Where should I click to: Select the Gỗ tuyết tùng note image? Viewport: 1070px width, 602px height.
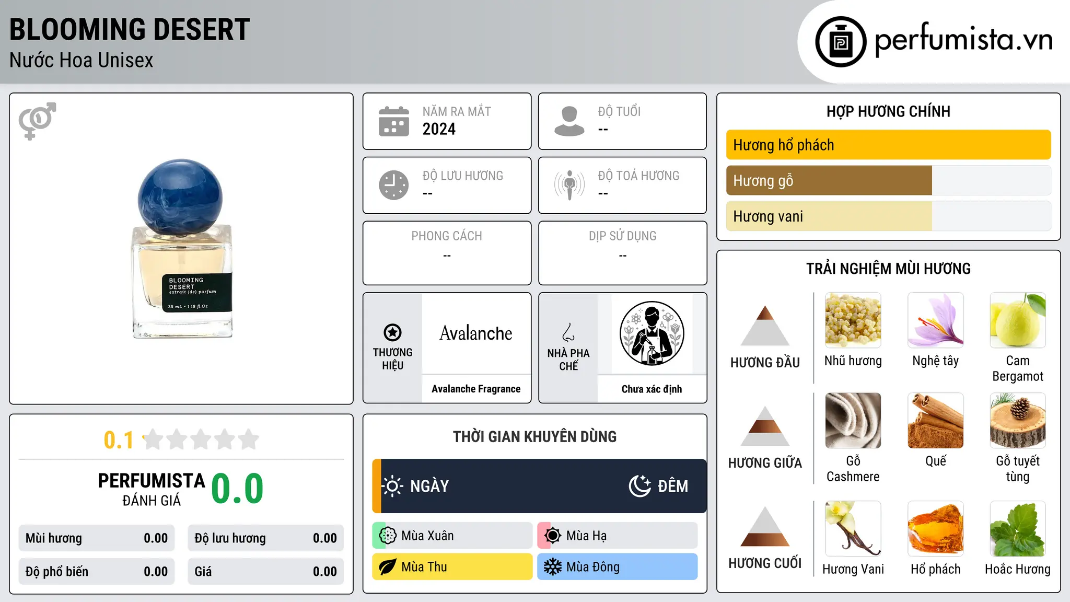click(x=1018, y=421)
